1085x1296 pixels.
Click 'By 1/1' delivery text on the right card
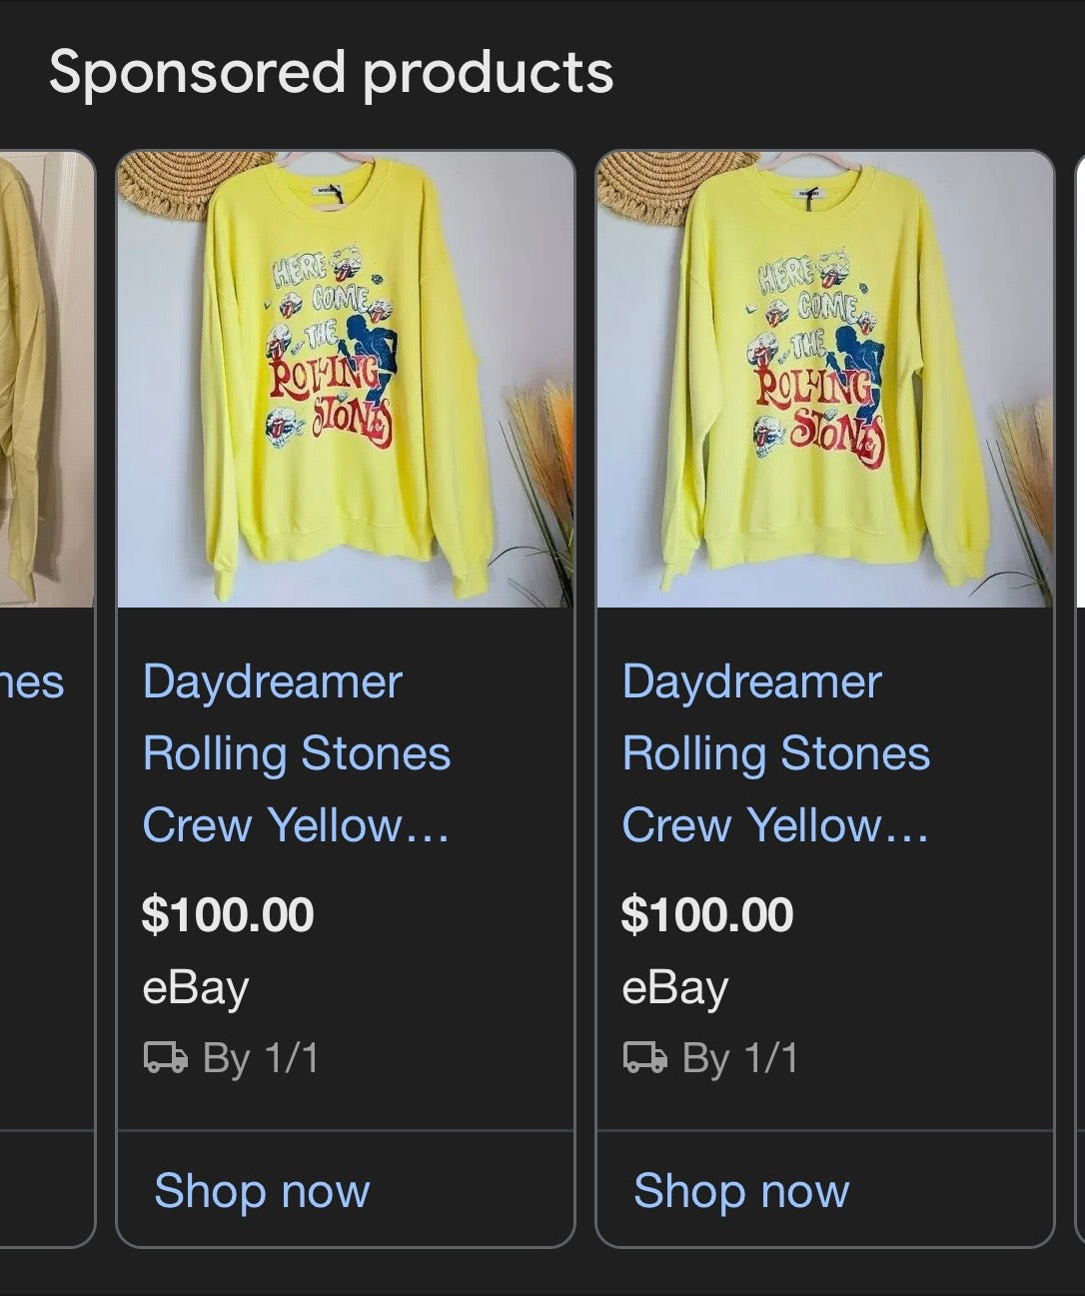[x=741, y=1058]
